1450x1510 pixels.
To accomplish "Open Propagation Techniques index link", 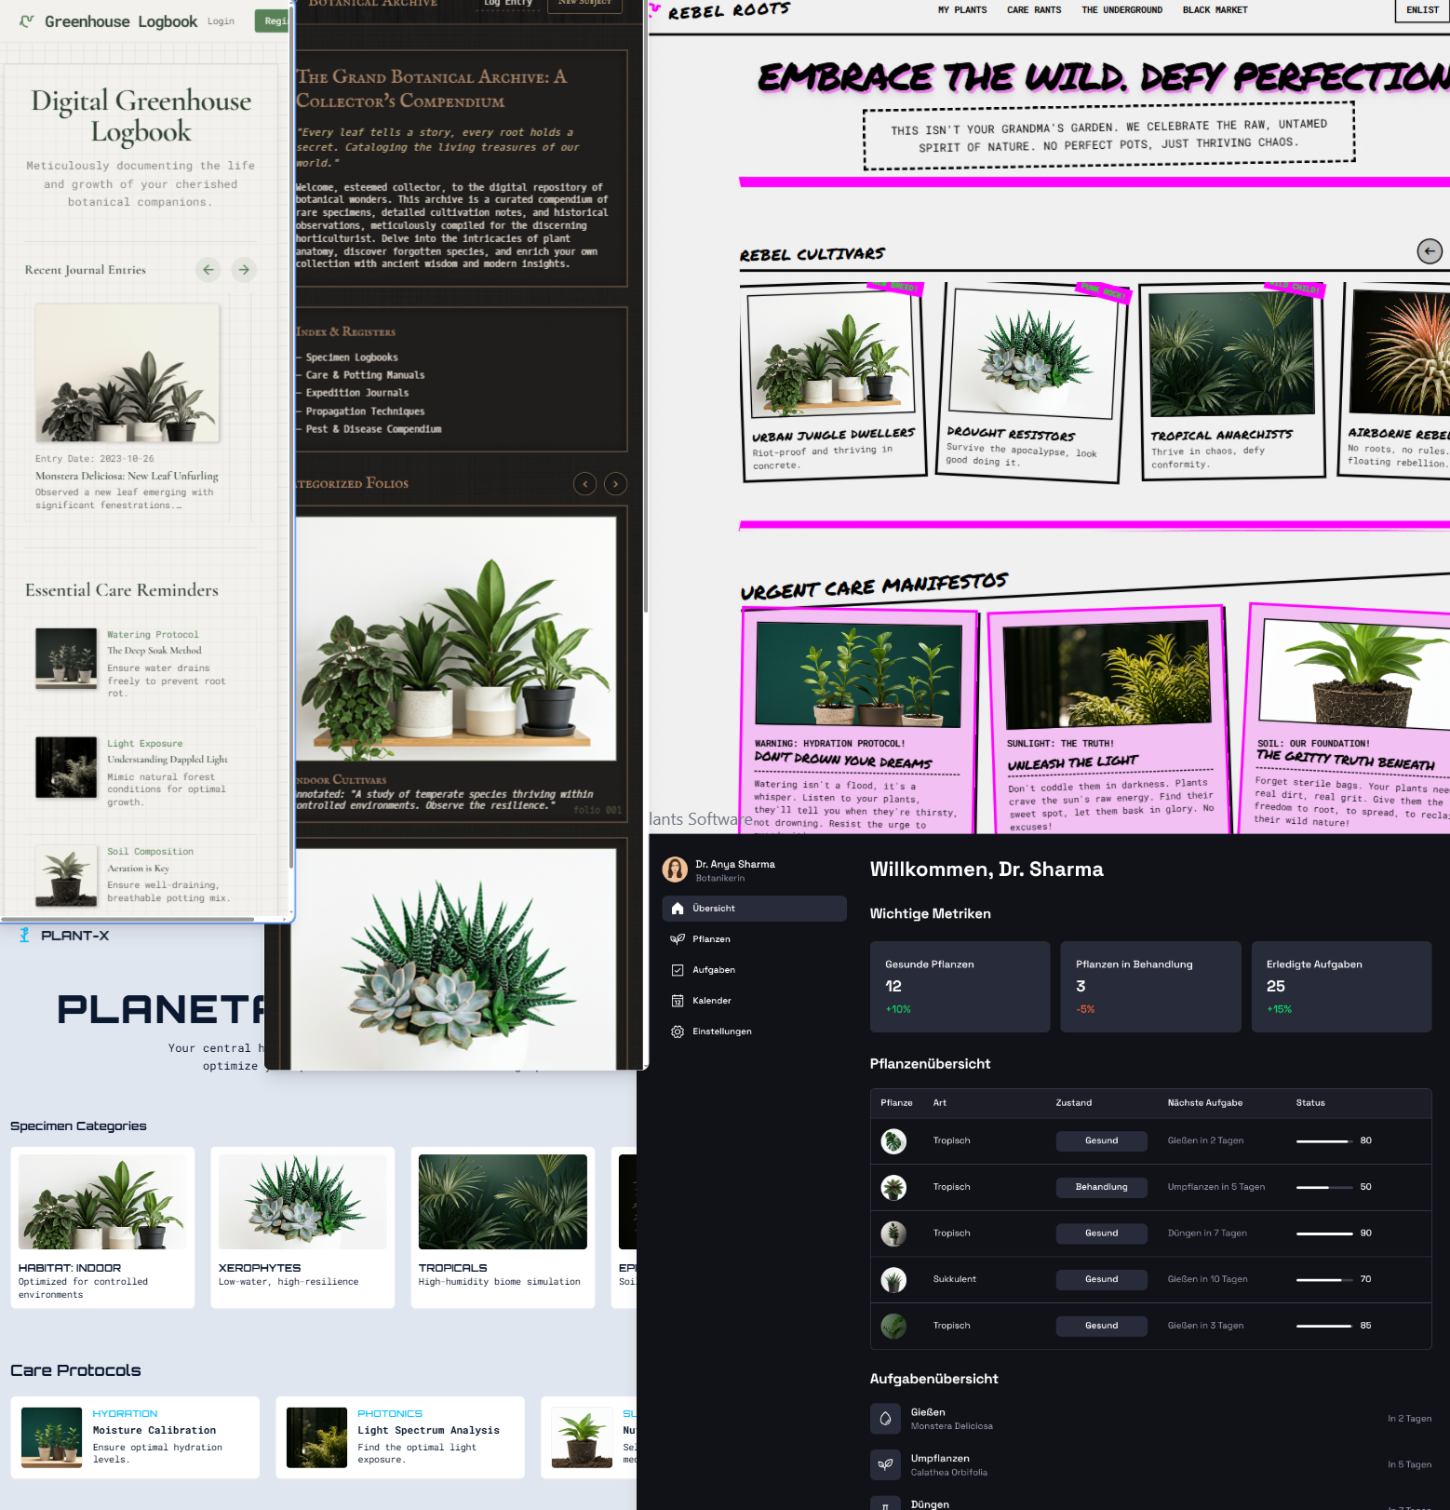I will [365, 411].
